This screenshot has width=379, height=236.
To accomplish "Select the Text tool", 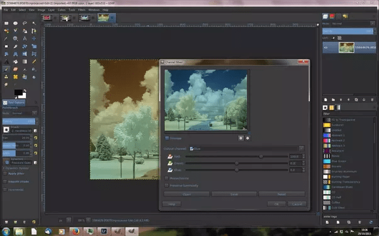I will (x=6, y=62).
